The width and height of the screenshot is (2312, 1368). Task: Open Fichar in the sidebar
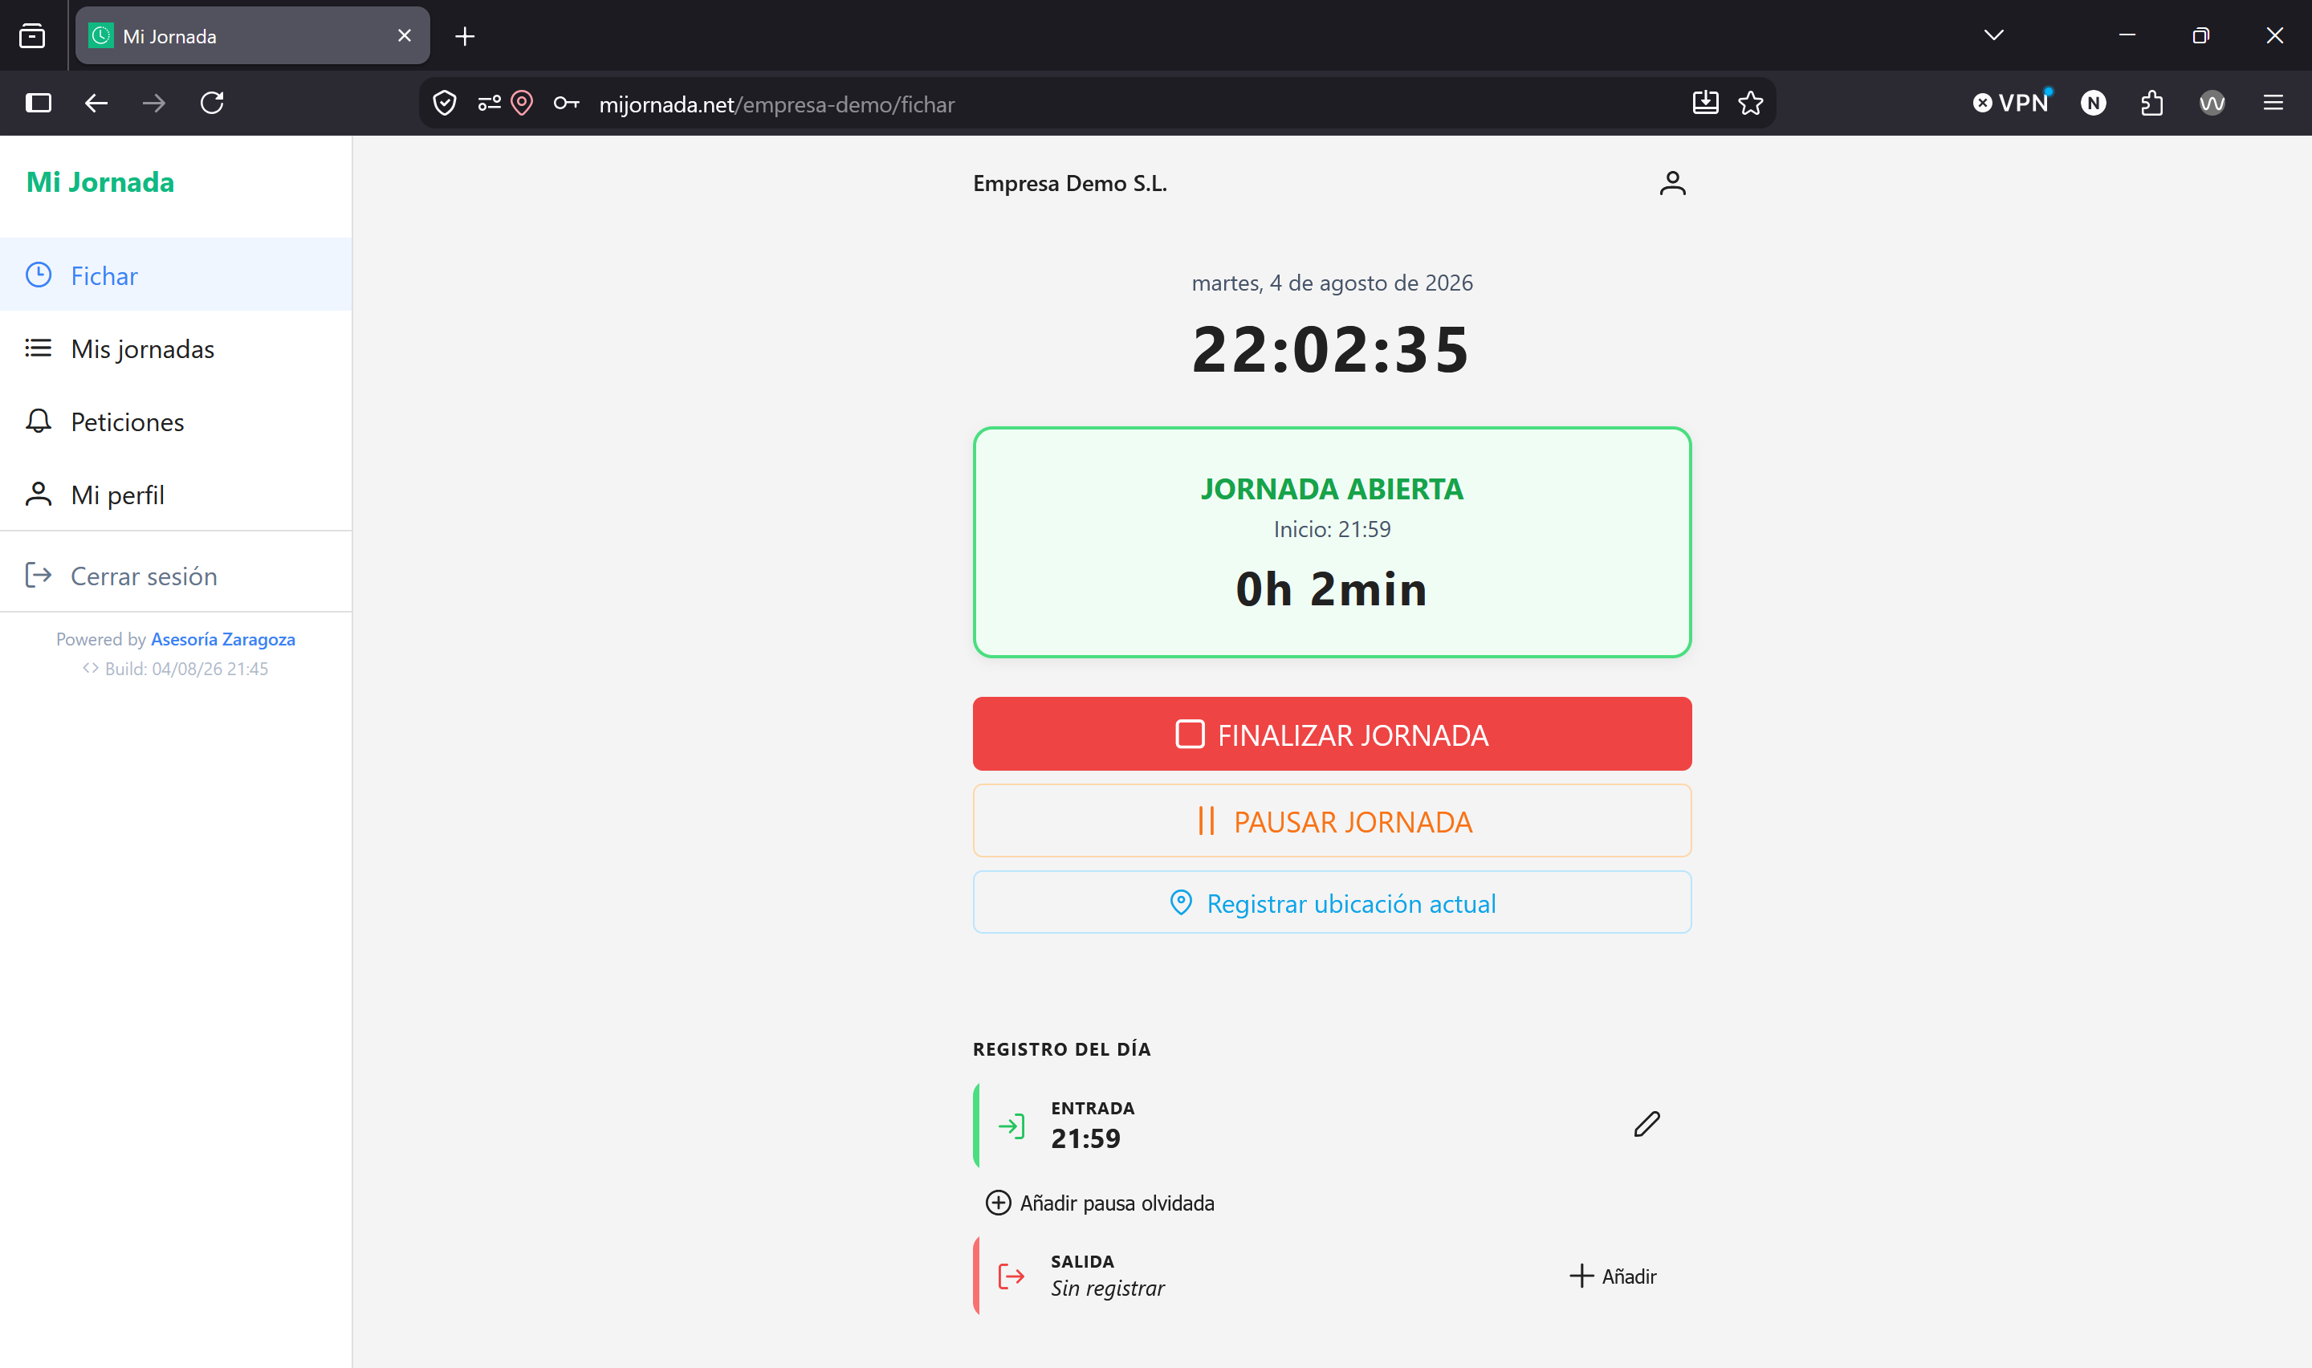point(175,275)
